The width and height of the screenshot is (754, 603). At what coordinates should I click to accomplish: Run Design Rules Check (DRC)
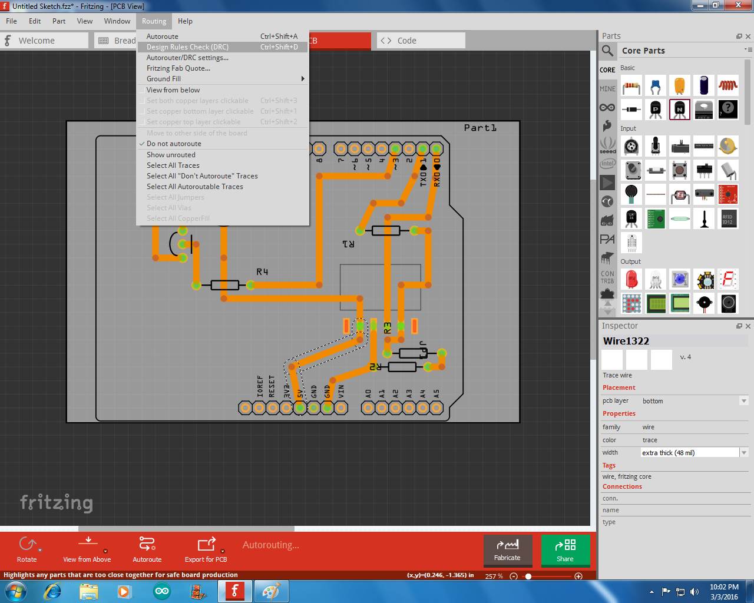coord(187,47)
